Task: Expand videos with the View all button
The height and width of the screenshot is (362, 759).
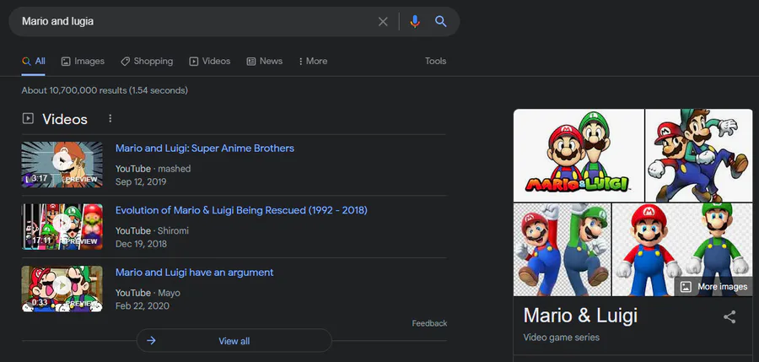Action: tap(234, 341)
